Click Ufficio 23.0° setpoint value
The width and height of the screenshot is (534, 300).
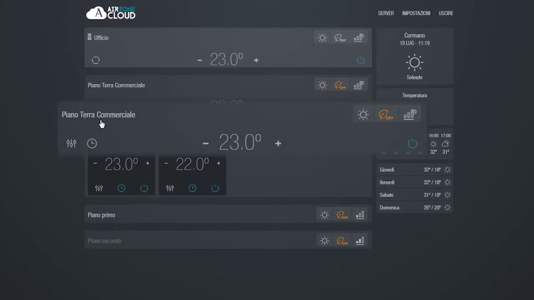click(x=226, y=60)
